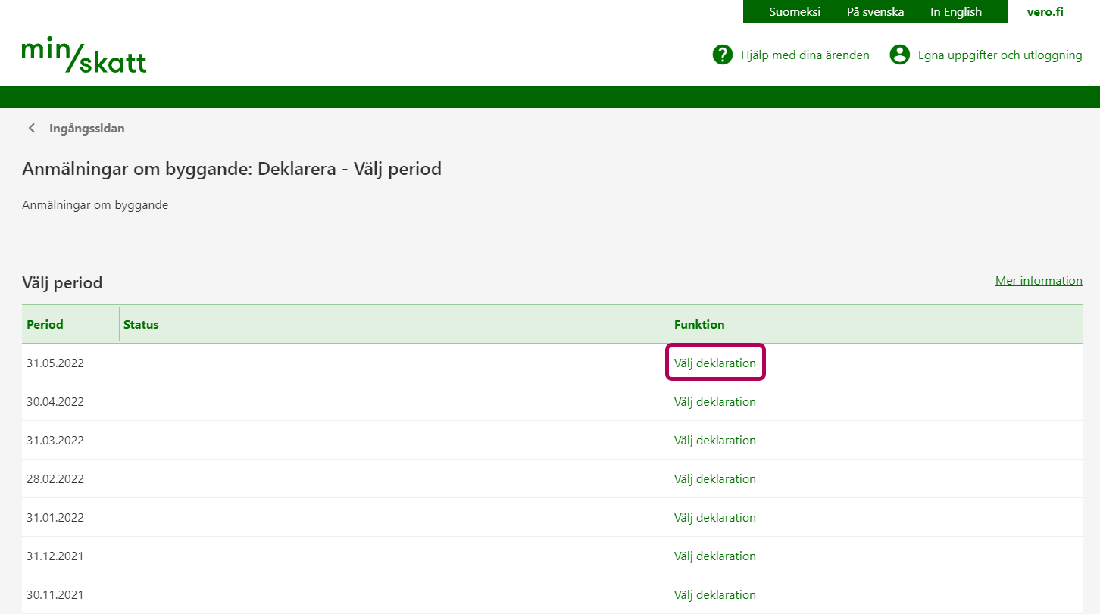1100x614 pixels.
Task: Click the question mark help icon
Action: click(x=723, y=55)
